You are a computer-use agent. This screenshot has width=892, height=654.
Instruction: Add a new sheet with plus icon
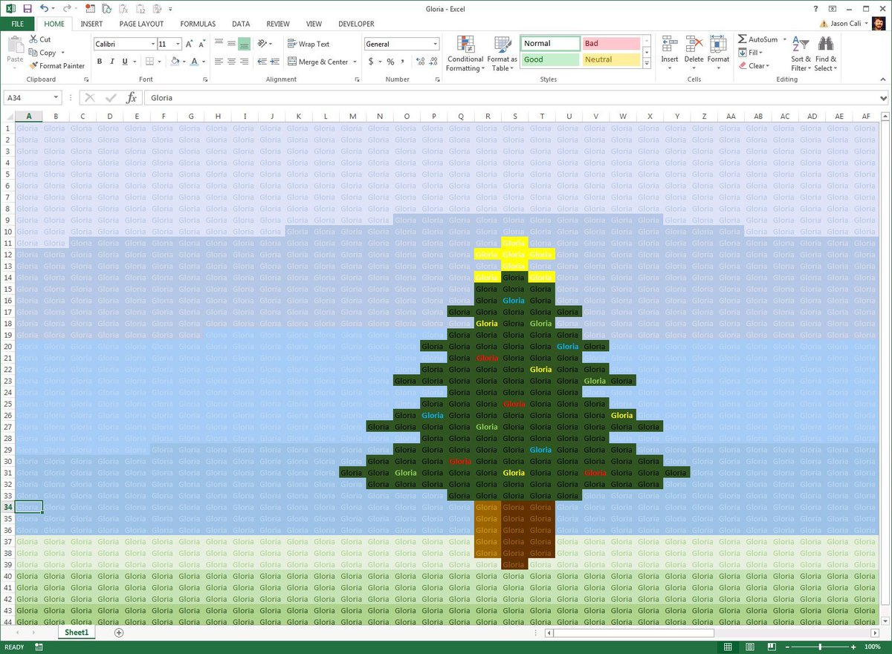pyautogui.click(x=119, y=632)
